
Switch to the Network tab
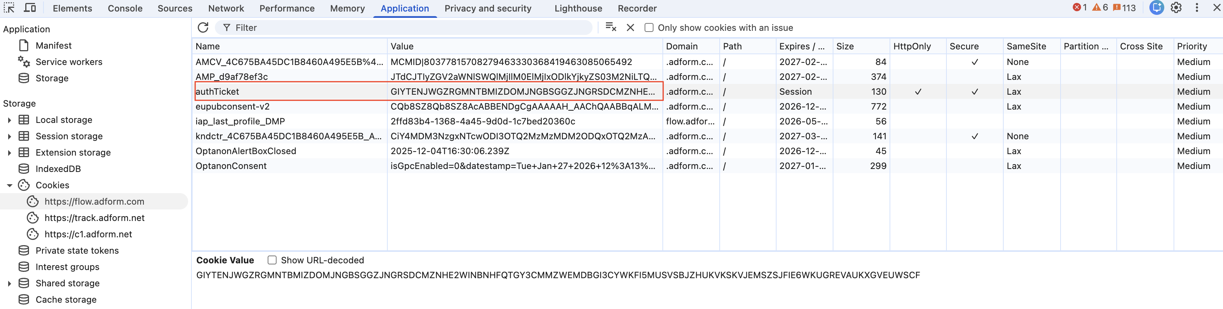226,8
